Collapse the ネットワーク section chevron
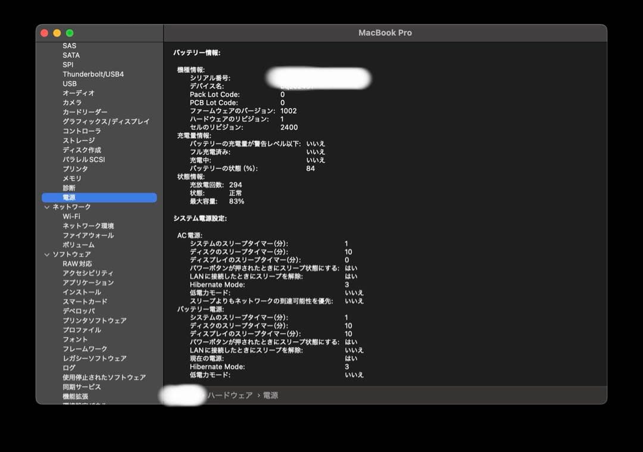 (47, 207)
